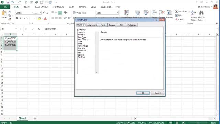Viewport: 220px width, 124px height.
Task: Click cell A2 containing 12/07/2013
Action: pos(11,41)
